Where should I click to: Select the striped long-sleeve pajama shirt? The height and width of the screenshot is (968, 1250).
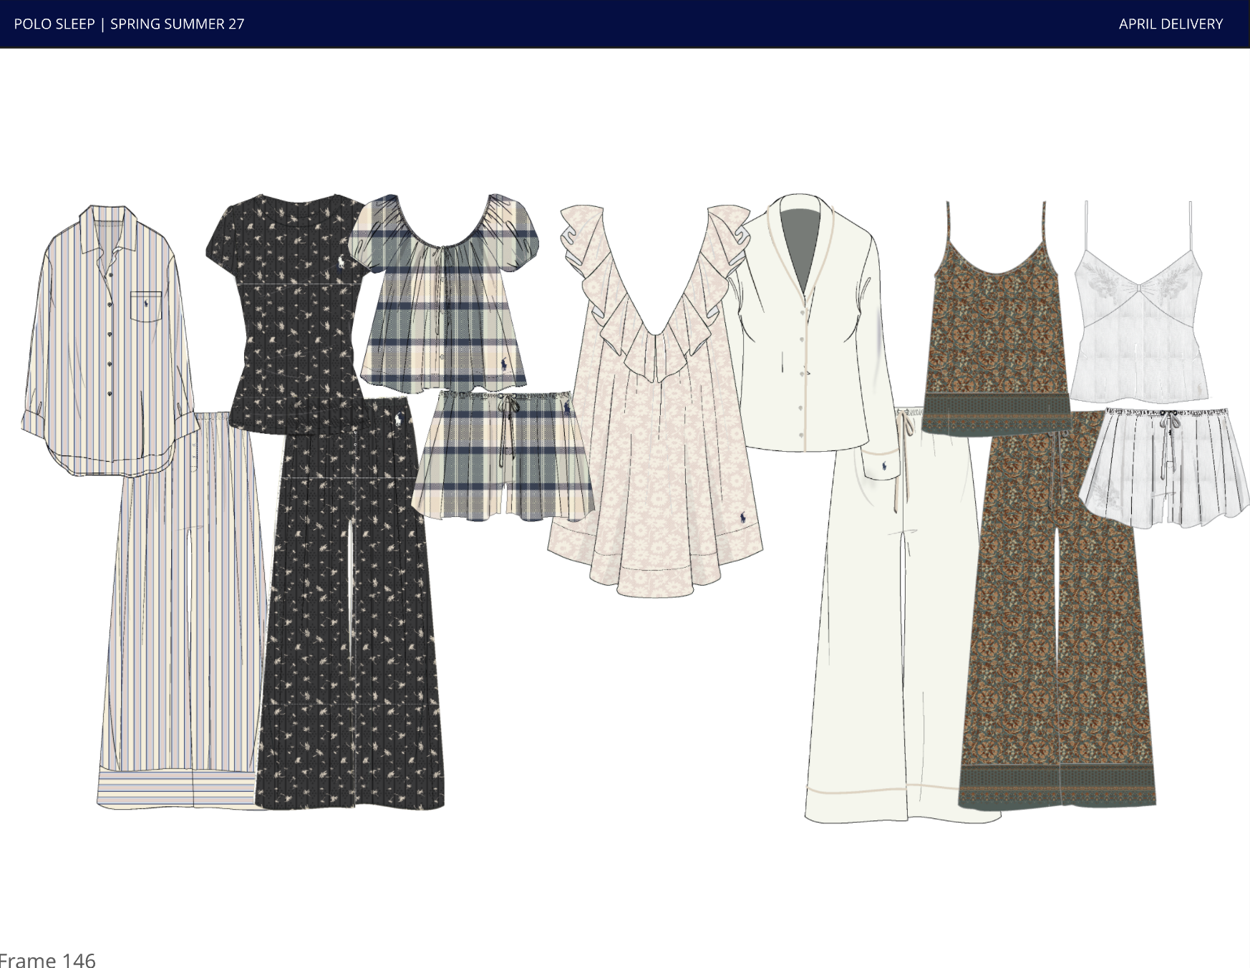110,340
